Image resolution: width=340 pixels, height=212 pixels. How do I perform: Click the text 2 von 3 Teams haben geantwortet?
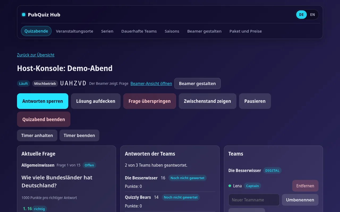tap(156, 165)
